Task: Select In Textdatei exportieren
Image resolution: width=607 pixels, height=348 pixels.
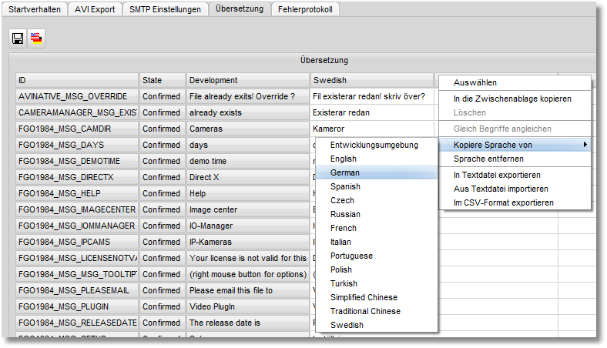Action: coord(497,175)
